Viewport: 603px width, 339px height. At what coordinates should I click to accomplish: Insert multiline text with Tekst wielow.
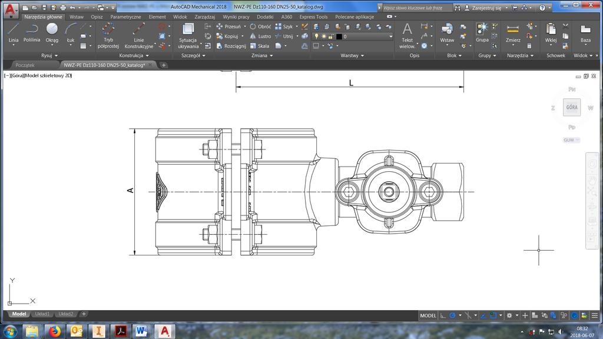[407, 36]
